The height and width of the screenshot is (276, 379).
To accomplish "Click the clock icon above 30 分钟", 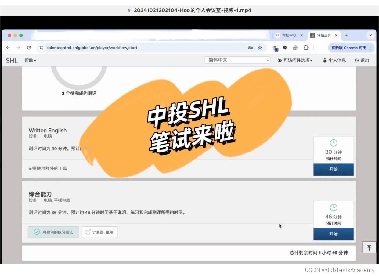I will click(x=334, y=143).
